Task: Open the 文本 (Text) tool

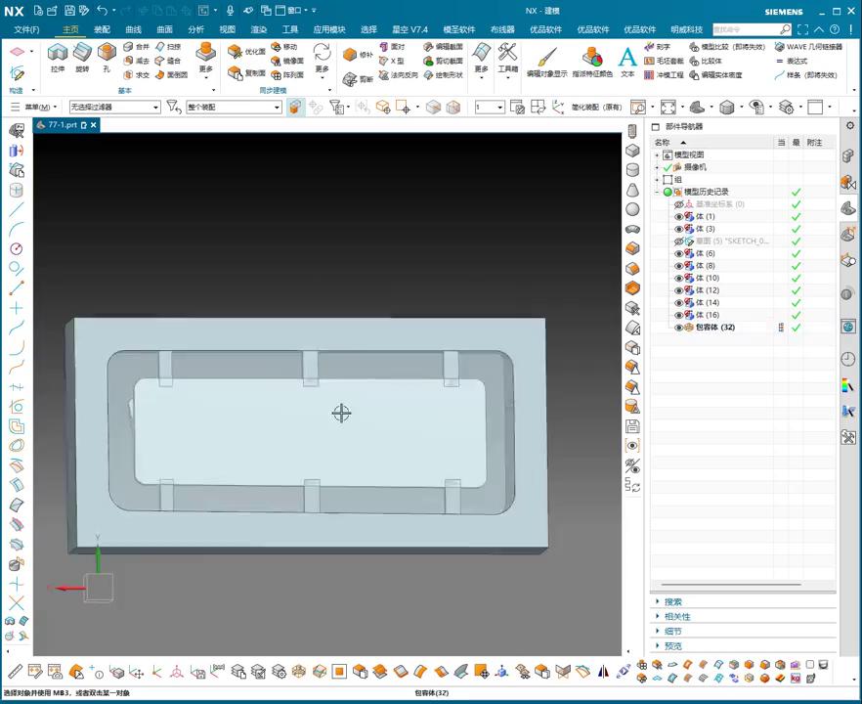Action: 627,57
